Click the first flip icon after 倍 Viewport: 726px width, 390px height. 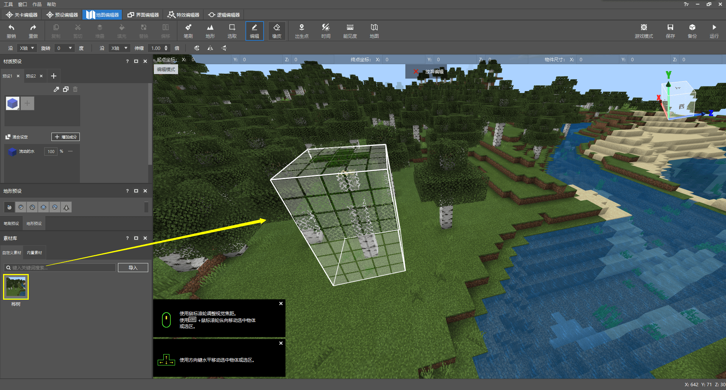197,48
